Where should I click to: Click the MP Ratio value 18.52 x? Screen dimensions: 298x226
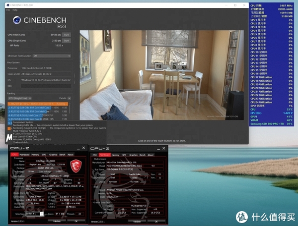coord(59,46)
